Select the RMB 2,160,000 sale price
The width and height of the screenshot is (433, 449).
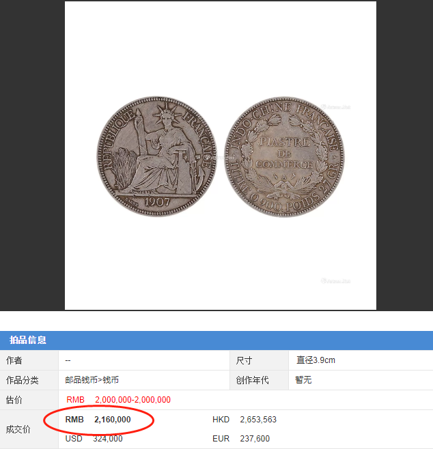[x=98, y=420]
